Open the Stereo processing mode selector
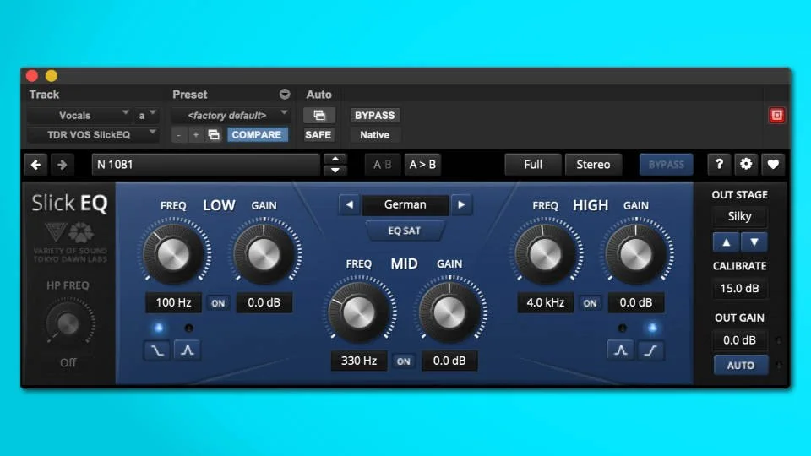Screen dimensions: 811x456 pos(593,165)
